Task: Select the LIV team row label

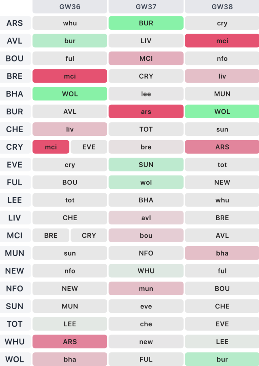Action: (x=15, y=218)
